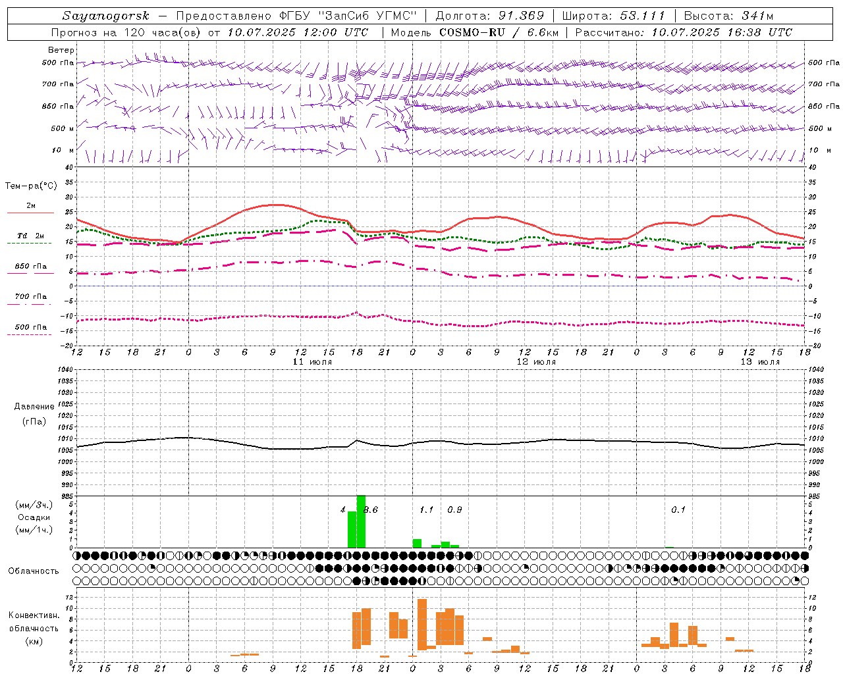Click the Конвективн. convective cloud label
843x674 pixels.
(x=34, y=615)
